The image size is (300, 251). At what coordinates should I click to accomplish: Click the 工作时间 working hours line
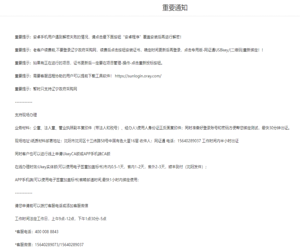pyautogui.click(x=60, y=218)
